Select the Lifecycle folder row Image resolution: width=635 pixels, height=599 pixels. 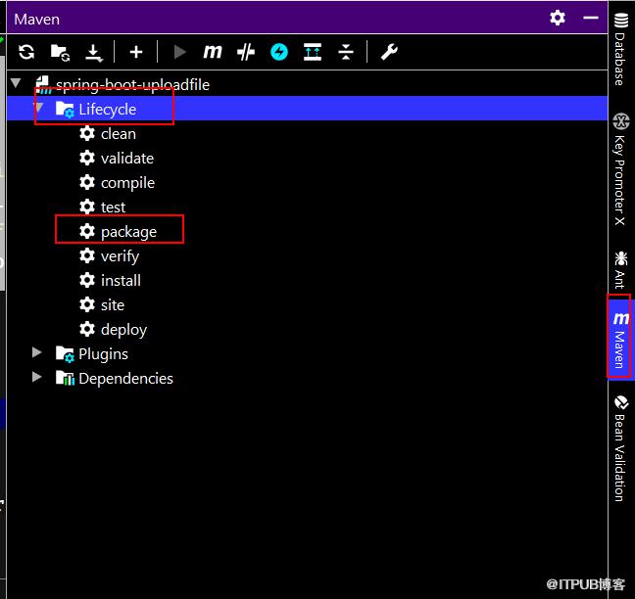click(307, 109)
